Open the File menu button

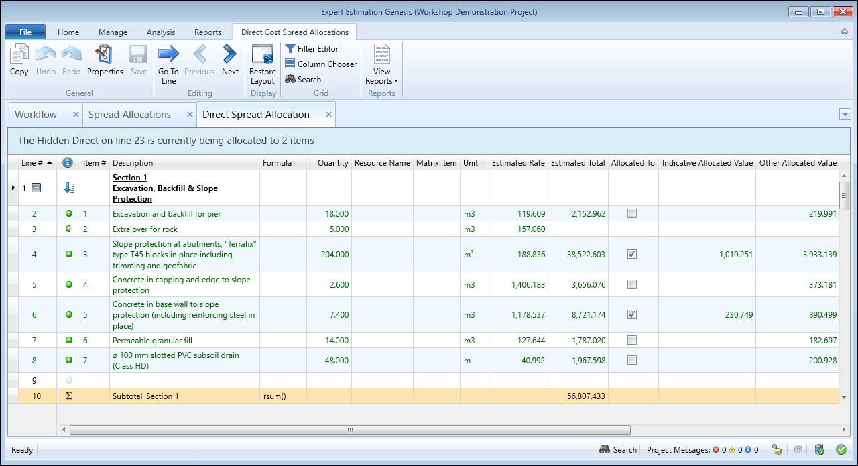tap(25, 32)
